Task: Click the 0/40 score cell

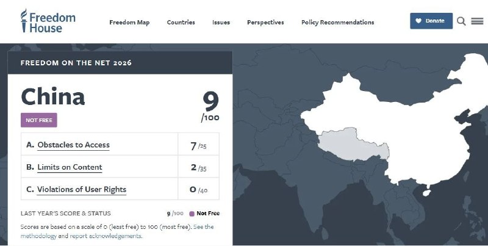Action: 198,190
